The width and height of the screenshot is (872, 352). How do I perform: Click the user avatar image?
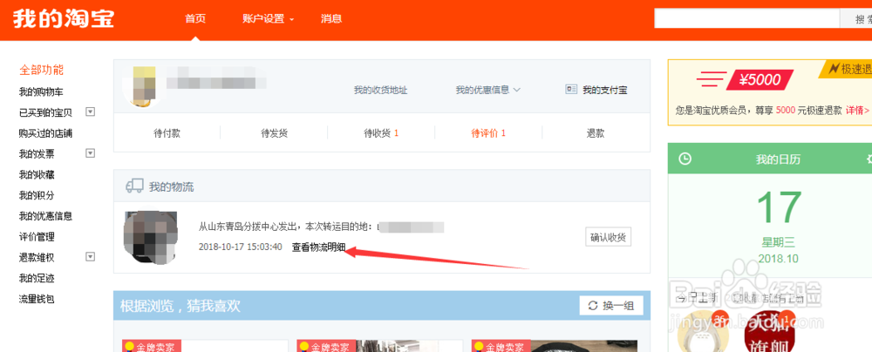click(x=144, y=86)
